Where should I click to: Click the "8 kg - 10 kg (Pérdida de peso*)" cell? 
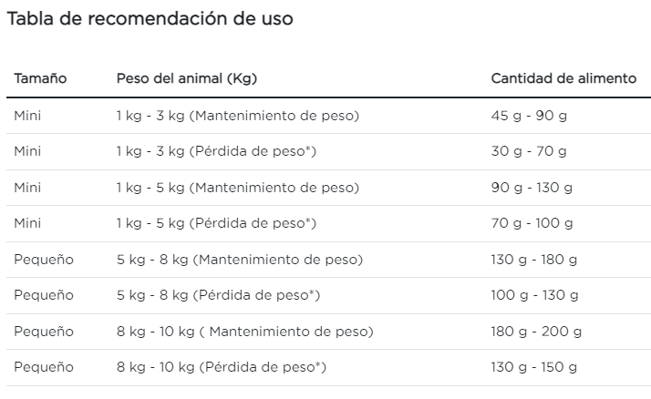click(x=222, y=367)
